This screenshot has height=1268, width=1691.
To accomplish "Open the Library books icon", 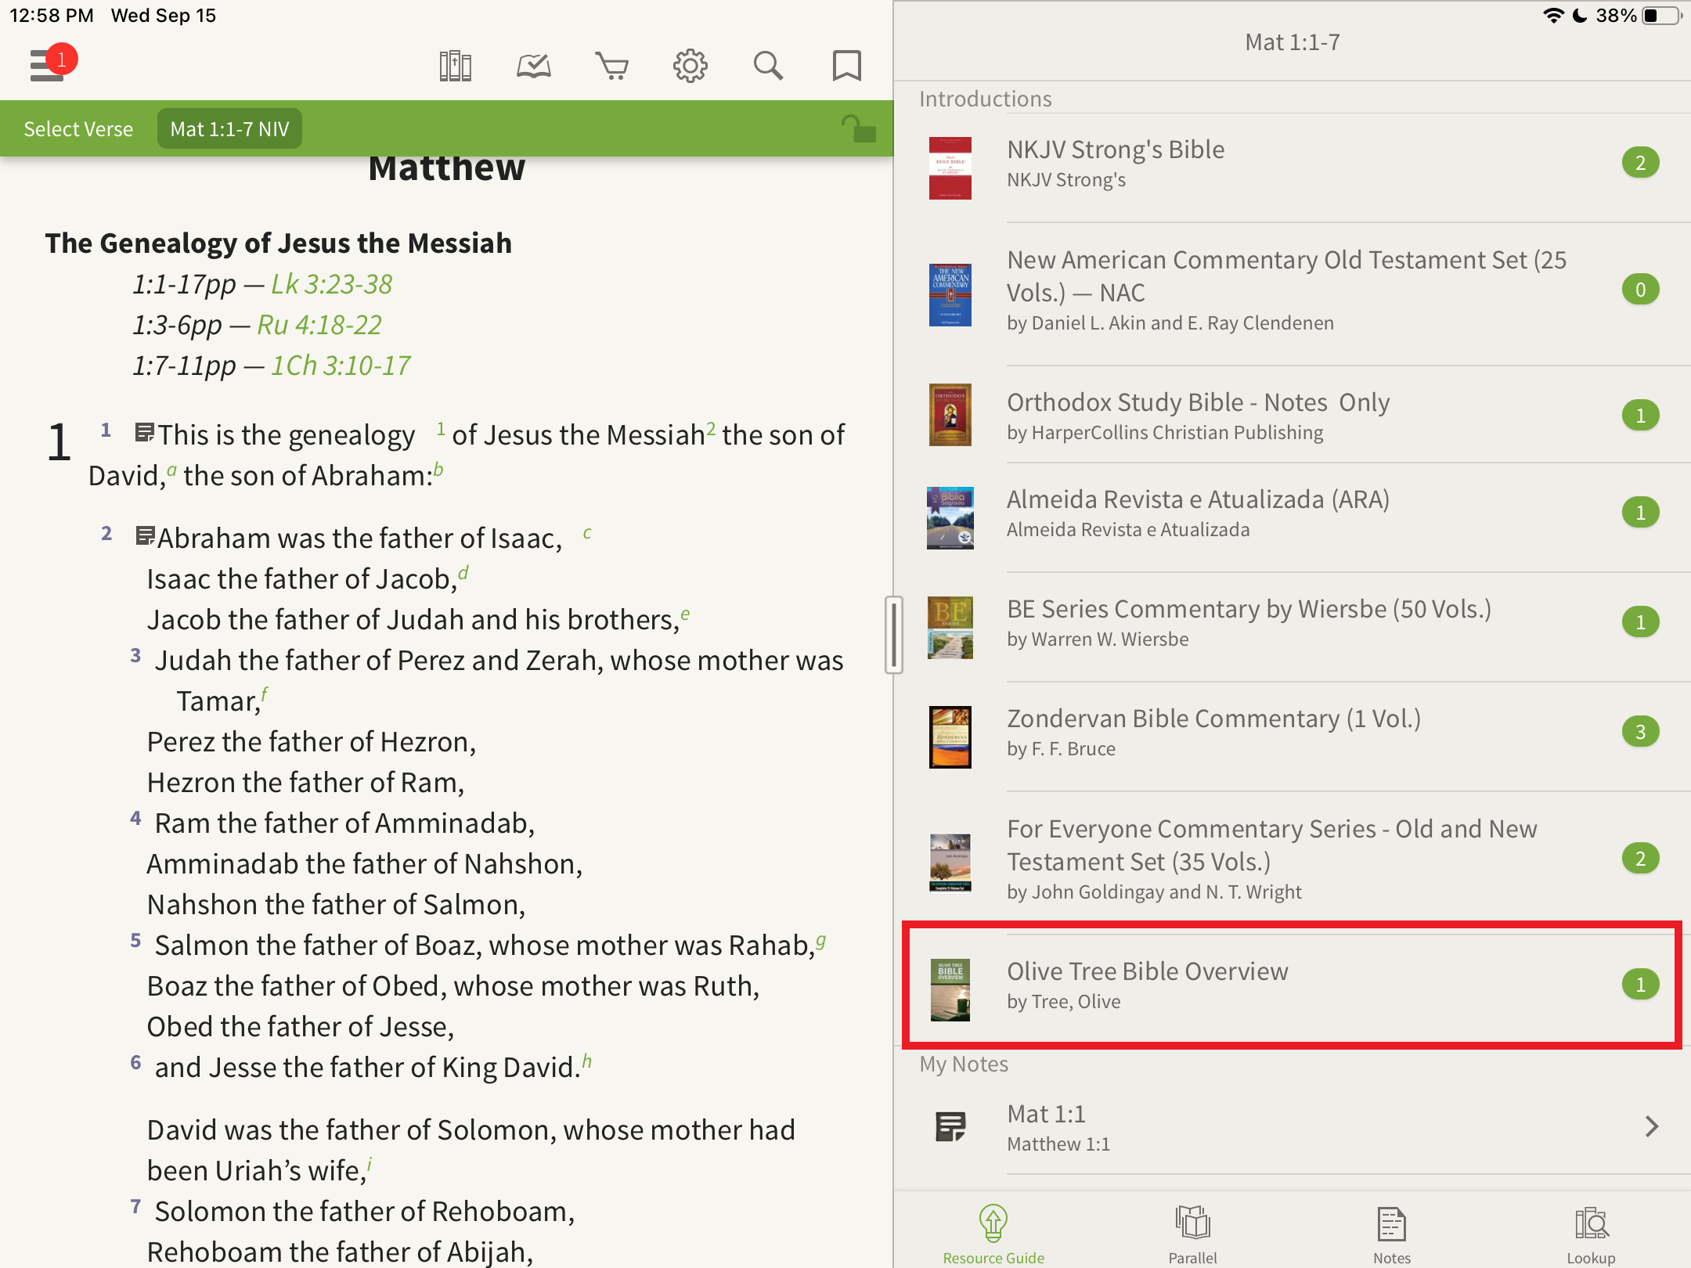I will tap(455, 67).
